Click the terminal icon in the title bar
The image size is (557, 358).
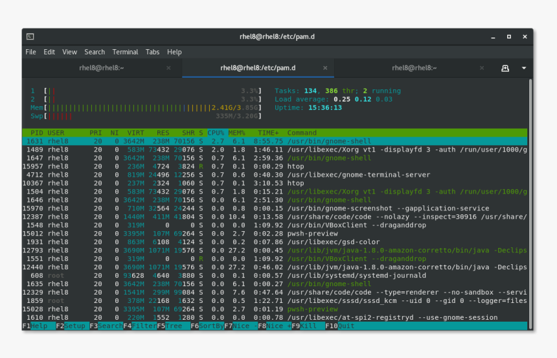(x=30, y=37)
